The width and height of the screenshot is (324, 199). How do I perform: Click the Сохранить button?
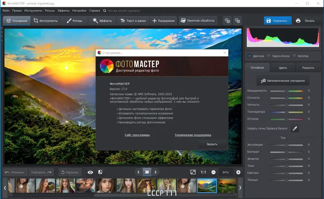coord(277,21)
